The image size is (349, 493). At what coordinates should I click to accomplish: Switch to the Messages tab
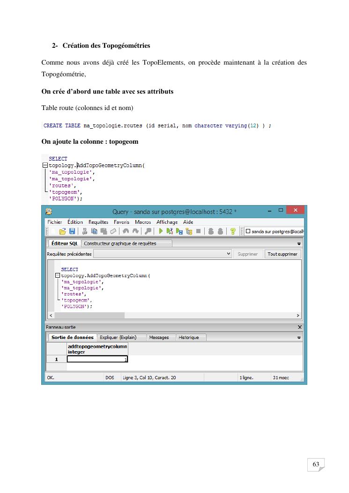(x=158, y=338)
